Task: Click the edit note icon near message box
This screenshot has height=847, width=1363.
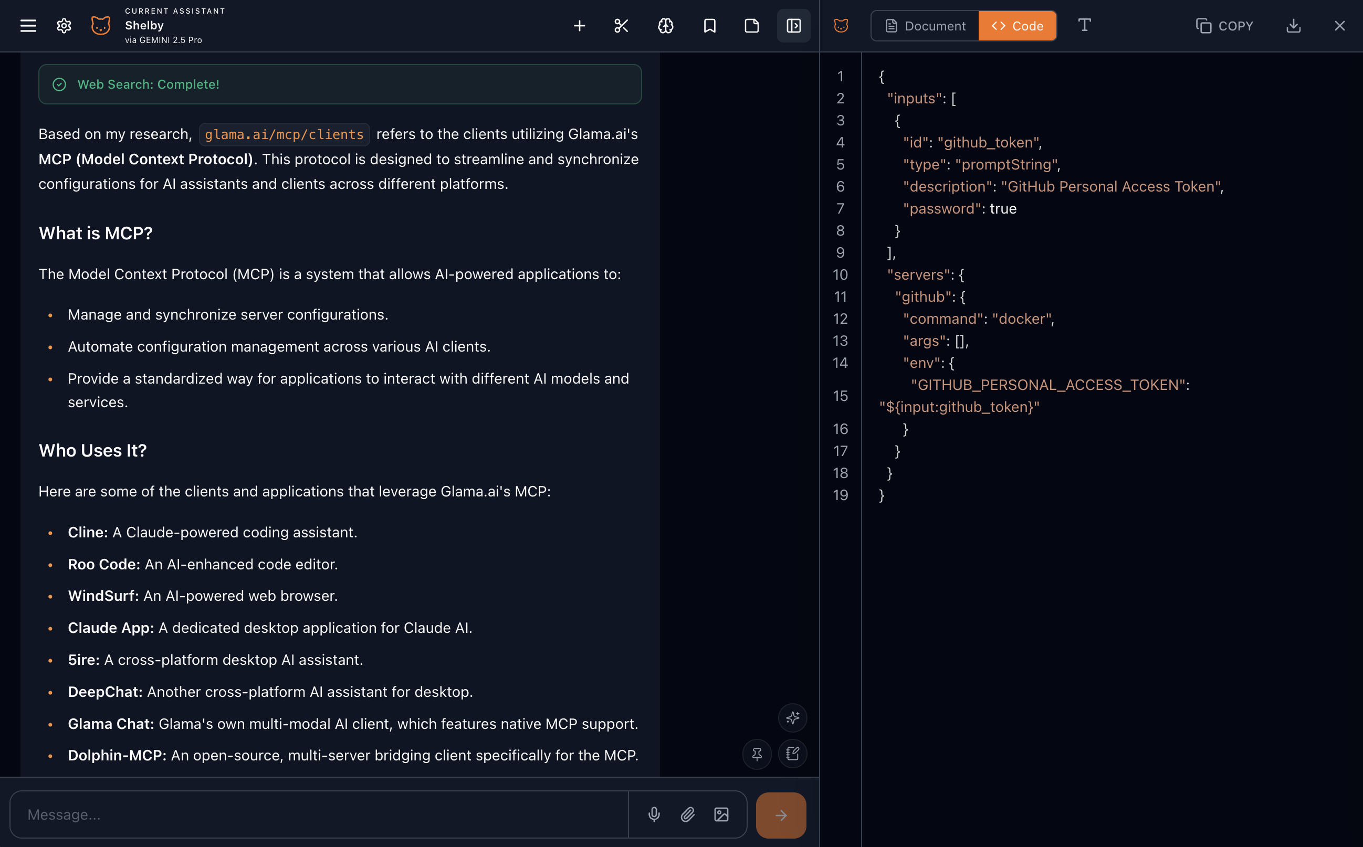Action: coord(792,754)
